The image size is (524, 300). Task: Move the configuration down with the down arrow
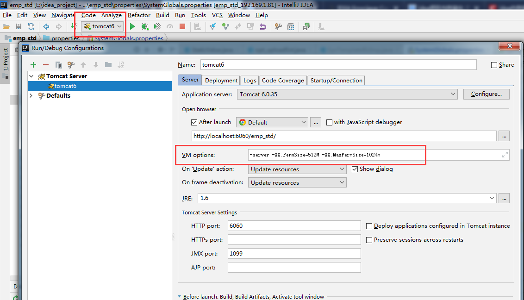95,65
